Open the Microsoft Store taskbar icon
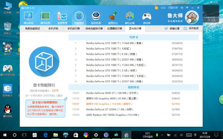223x139 pixels. 76,135
